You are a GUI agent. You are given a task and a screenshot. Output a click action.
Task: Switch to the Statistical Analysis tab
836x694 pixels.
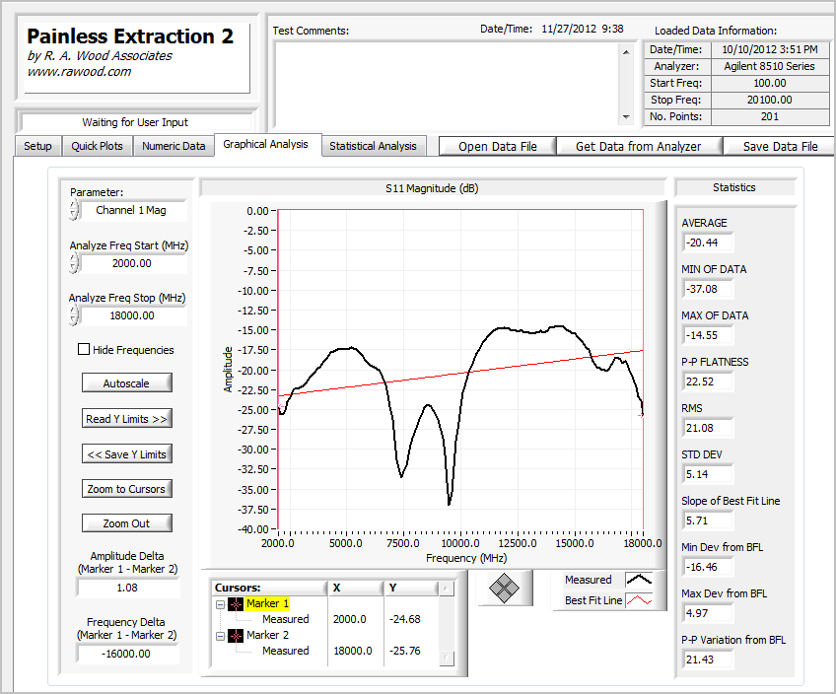(374, 146)
